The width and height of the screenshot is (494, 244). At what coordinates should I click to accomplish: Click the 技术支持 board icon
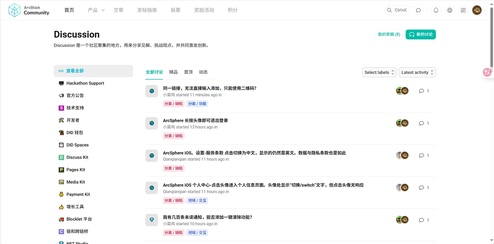coord(61,108)
